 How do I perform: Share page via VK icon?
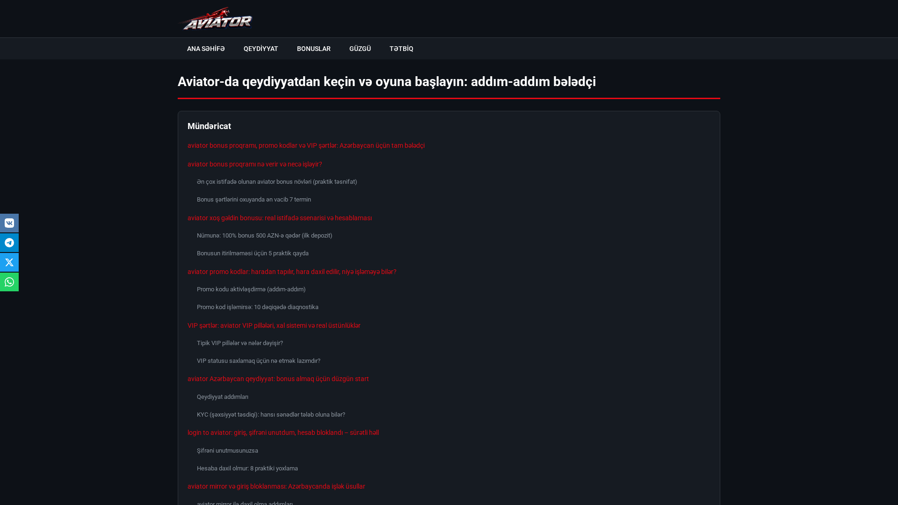point(9,223)
